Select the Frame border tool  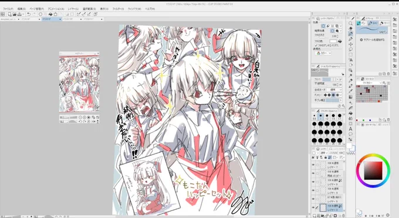(351, 123)
